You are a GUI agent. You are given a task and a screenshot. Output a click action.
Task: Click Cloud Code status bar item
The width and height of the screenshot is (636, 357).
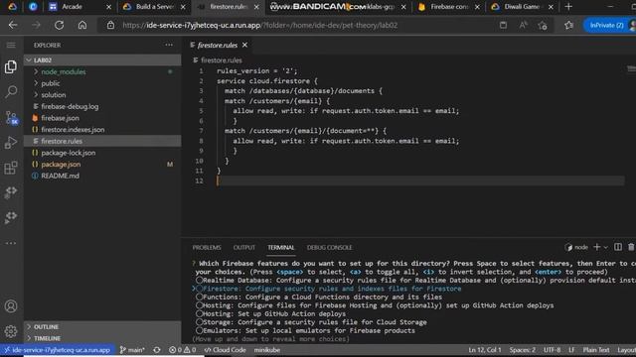[226, 350]
